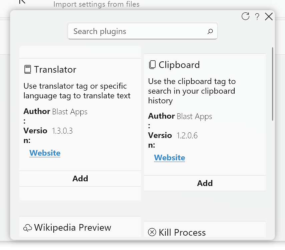Click Import settings from files text
The width and height of the screenshot is (285, 250).
96,4
